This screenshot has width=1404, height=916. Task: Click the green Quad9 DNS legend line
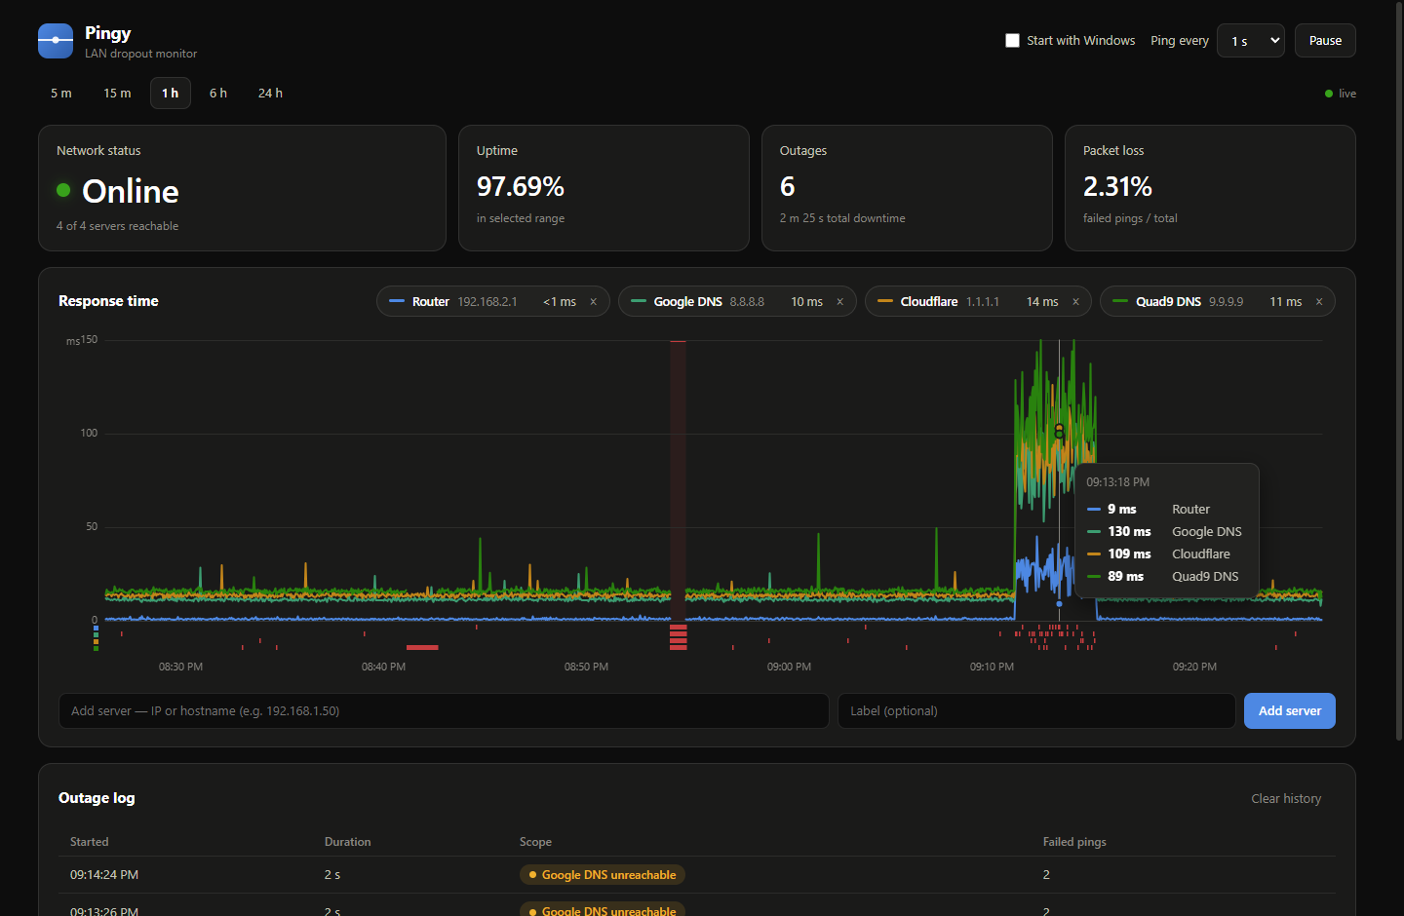(1120, 301)
